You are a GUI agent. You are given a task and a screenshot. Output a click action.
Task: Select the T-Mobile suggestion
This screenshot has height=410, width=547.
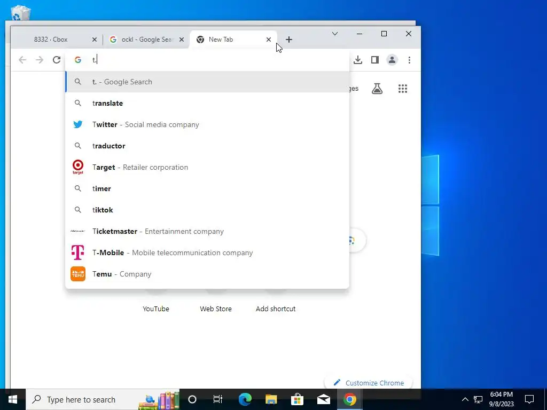207,253
